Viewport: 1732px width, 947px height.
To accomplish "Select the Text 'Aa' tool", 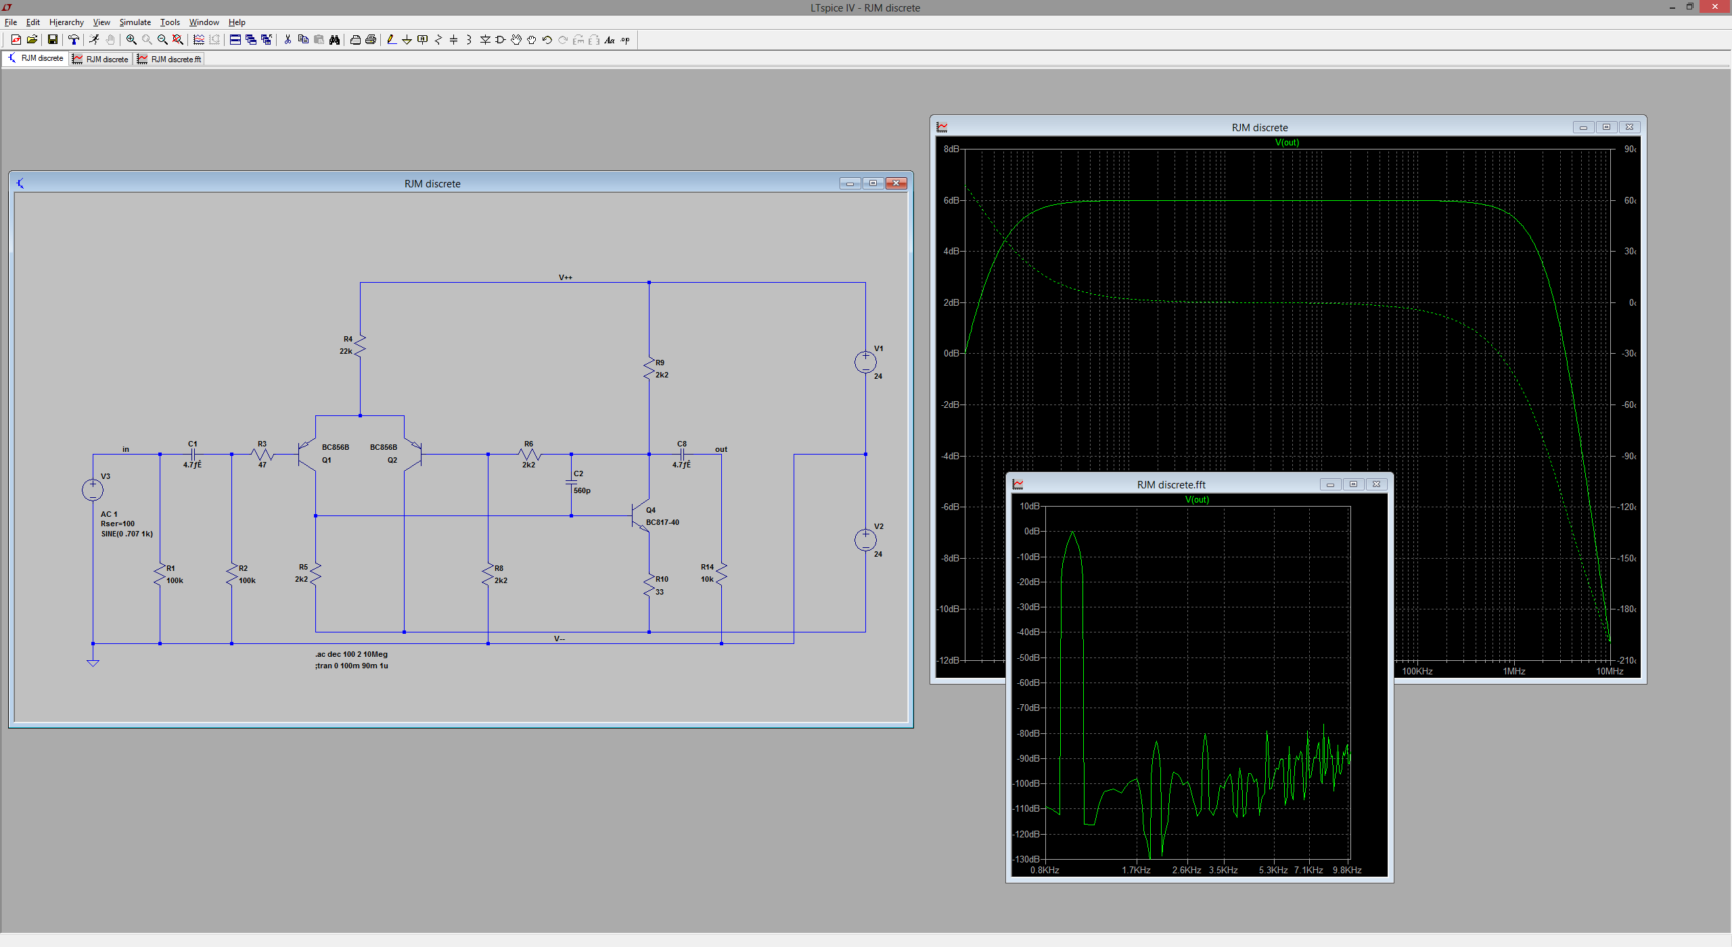I will (x=610, y=40).
